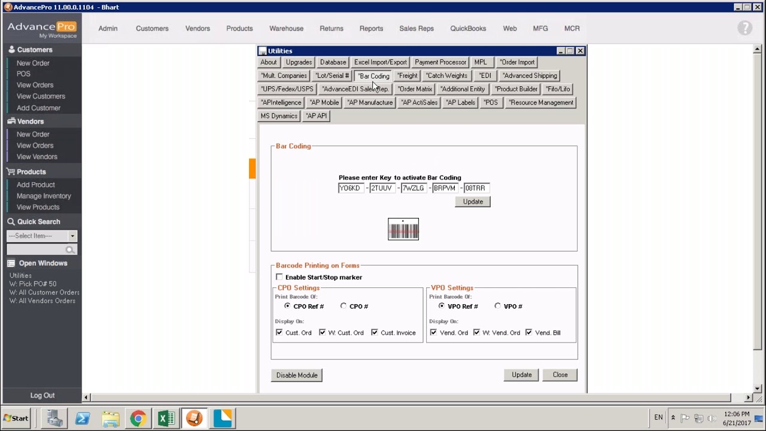This screenshot has width=766, height=431.
Task: Click the network tray icon
Action: (698, 418)
